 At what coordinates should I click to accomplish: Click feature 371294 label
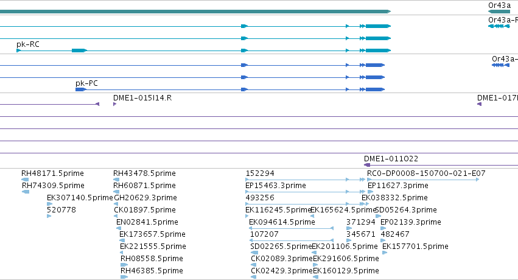[x=361, y=222]
